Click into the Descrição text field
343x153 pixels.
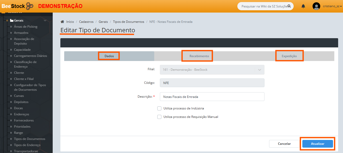point(212,97)
